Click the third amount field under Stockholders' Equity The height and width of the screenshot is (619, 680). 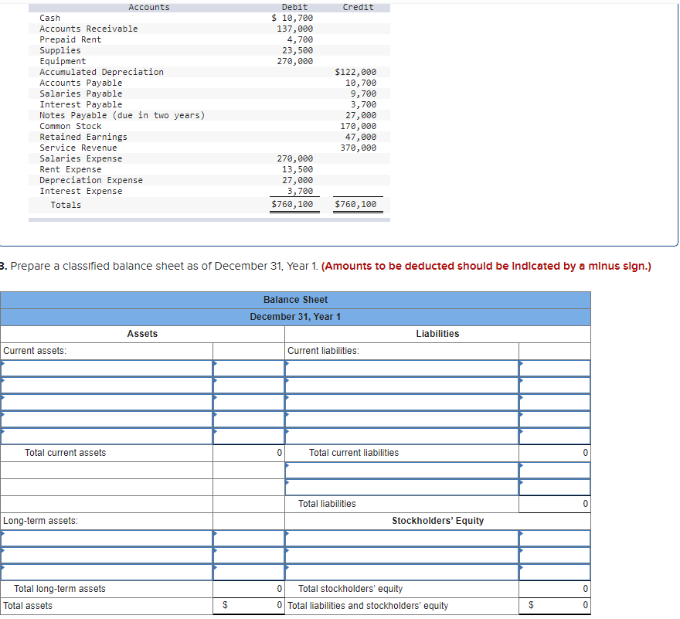click(555, 572)
